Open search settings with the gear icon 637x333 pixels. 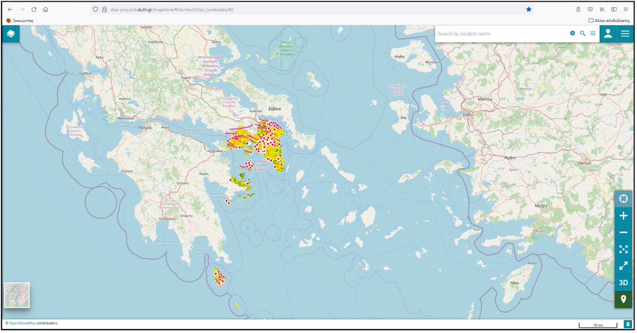pyautogui.click(x=572, y=33)
